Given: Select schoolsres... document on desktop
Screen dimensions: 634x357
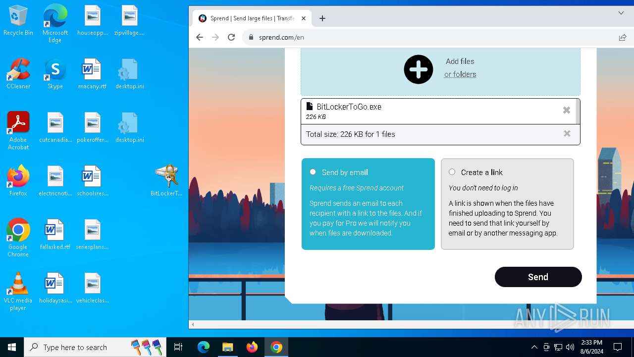Looking at the screenshot, I should pyautogui.click(x=92, y=180).
